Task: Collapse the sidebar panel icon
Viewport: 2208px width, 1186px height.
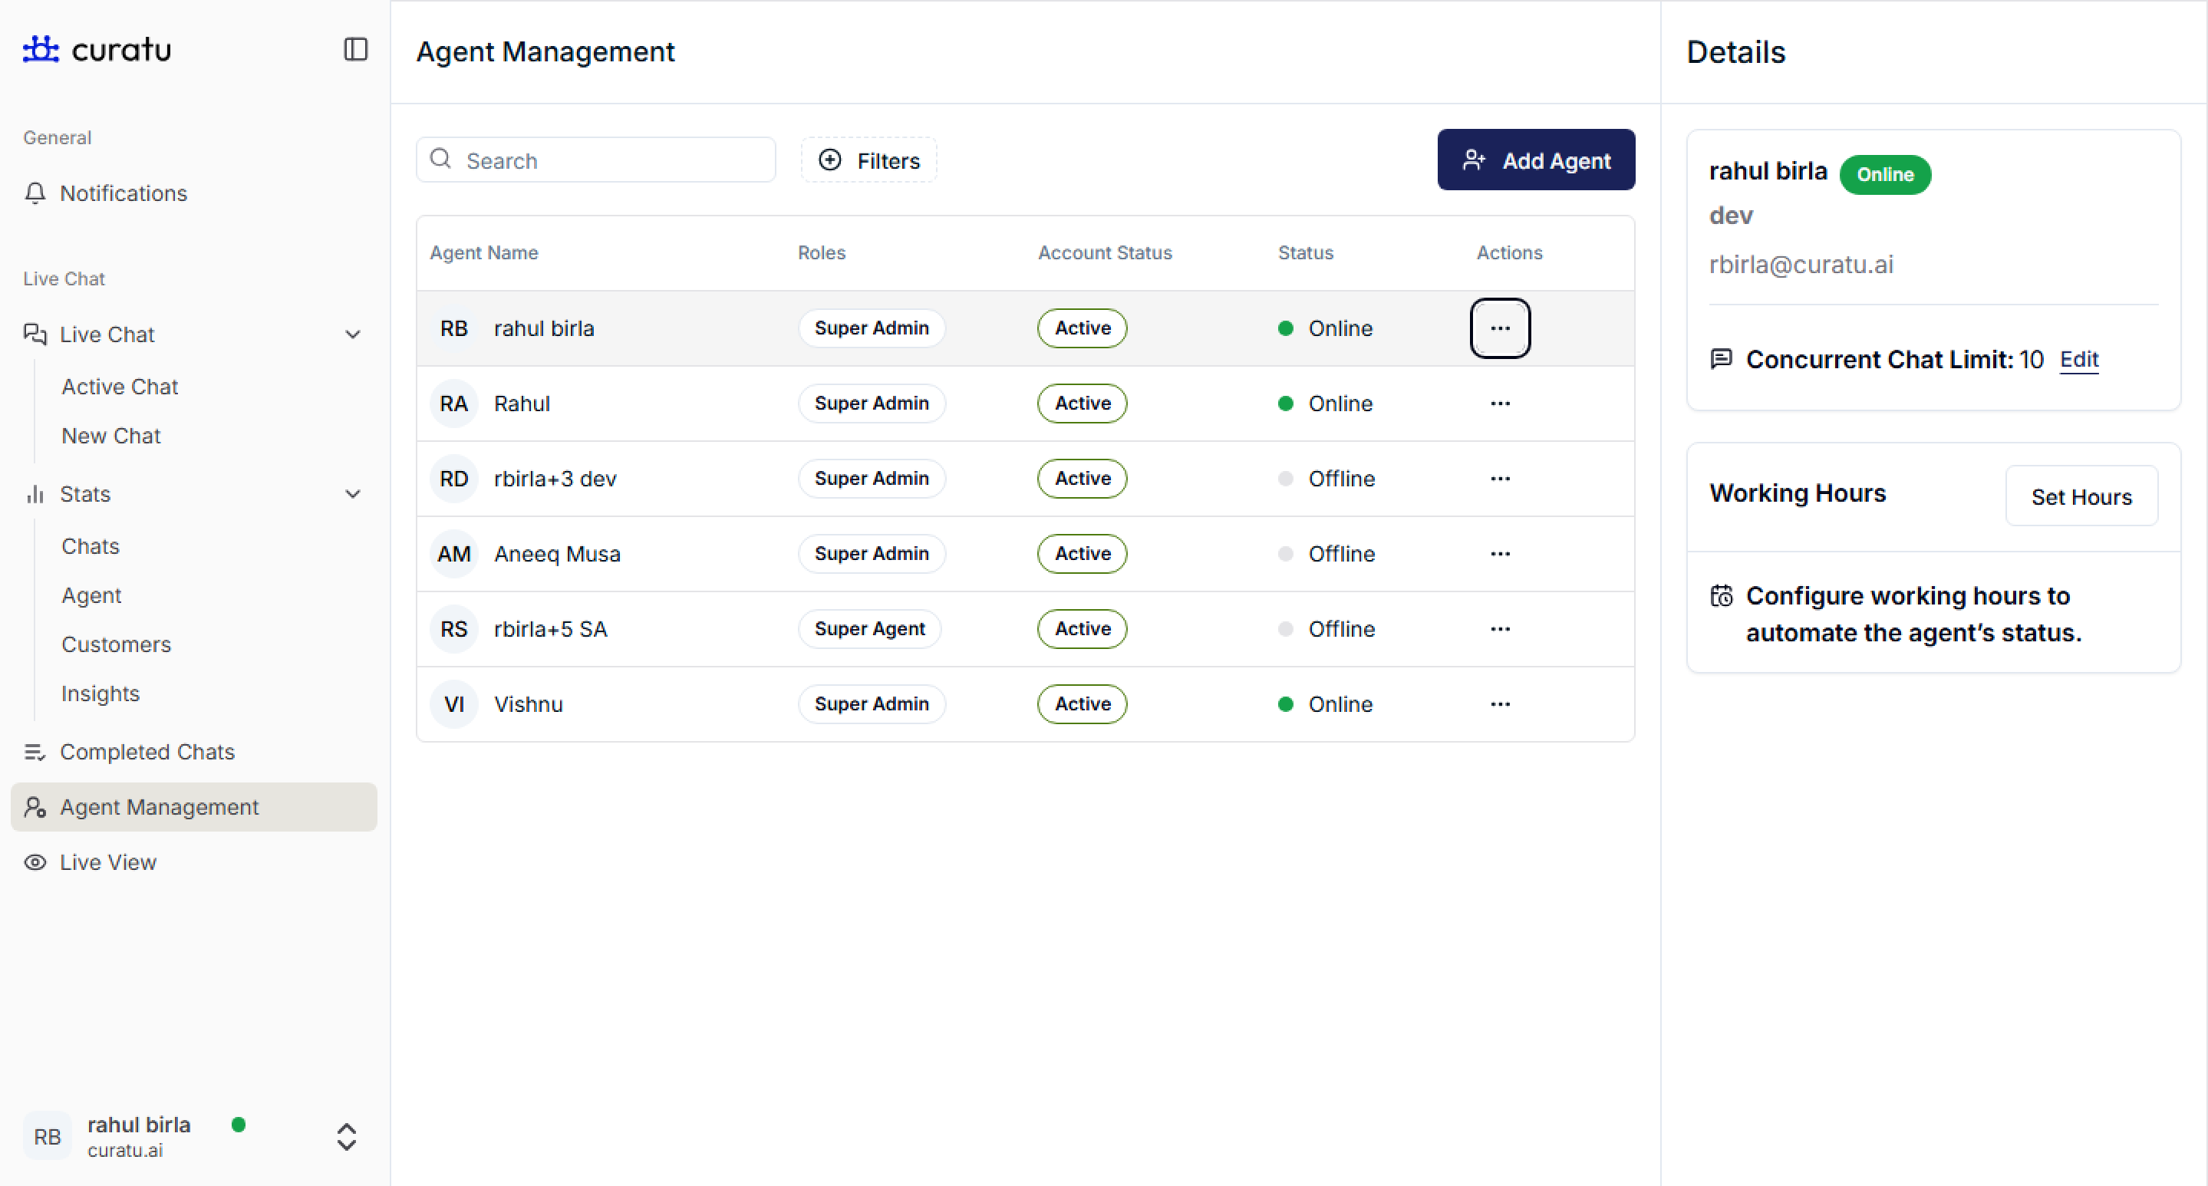Action: click(355, 50)
